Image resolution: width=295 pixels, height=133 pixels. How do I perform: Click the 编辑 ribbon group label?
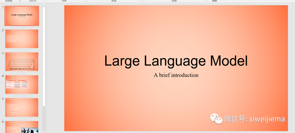pyautogui.click(x=214, y=1)
